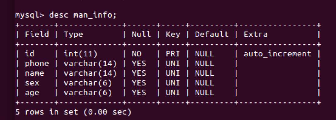Click the PRI key value

click(173, 54)
